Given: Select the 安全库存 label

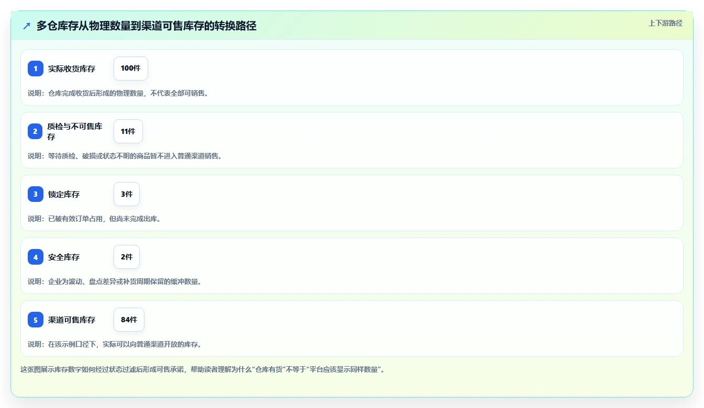Looking at the screenshot, I should coord(64,257).
